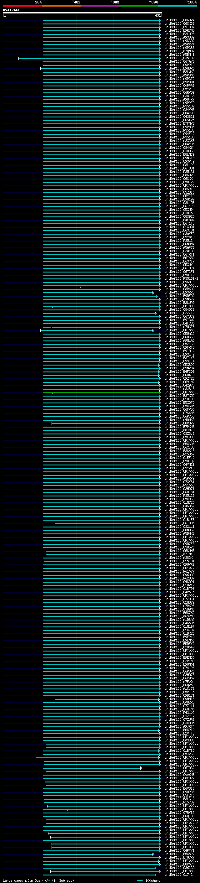Select the label UniRef100_A2ZZ12
The width and height of the screenshot is (200, 883).
tap(179, 313)
